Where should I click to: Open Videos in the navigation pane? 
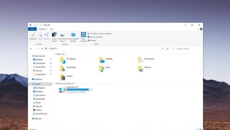[x=37, y=110]
